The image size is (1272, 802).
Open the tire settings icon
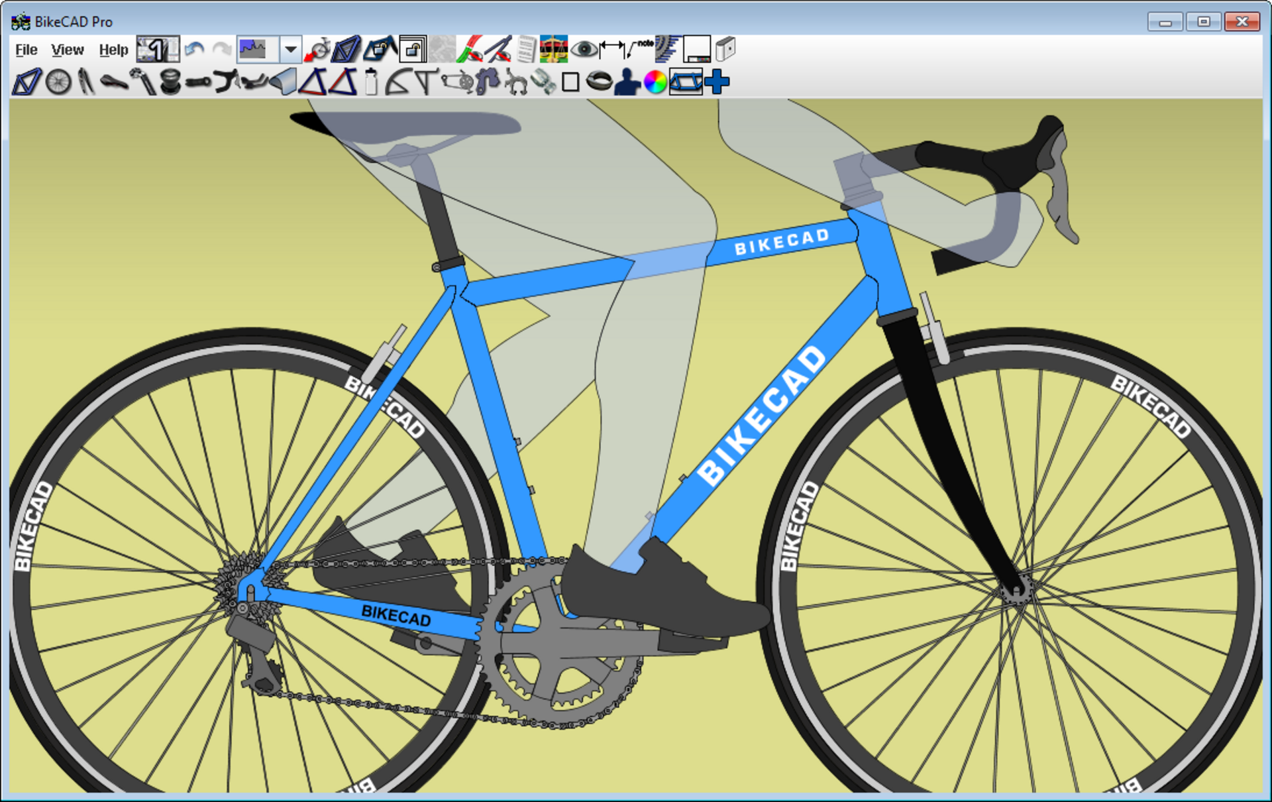click(x=599, y=82)
